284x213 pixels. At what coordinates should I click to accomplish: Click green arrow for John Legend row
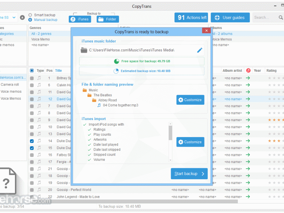248,197
